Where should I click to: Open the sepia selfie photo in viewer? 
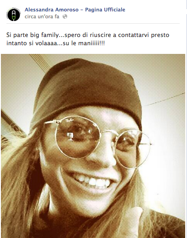click(93, 146)
